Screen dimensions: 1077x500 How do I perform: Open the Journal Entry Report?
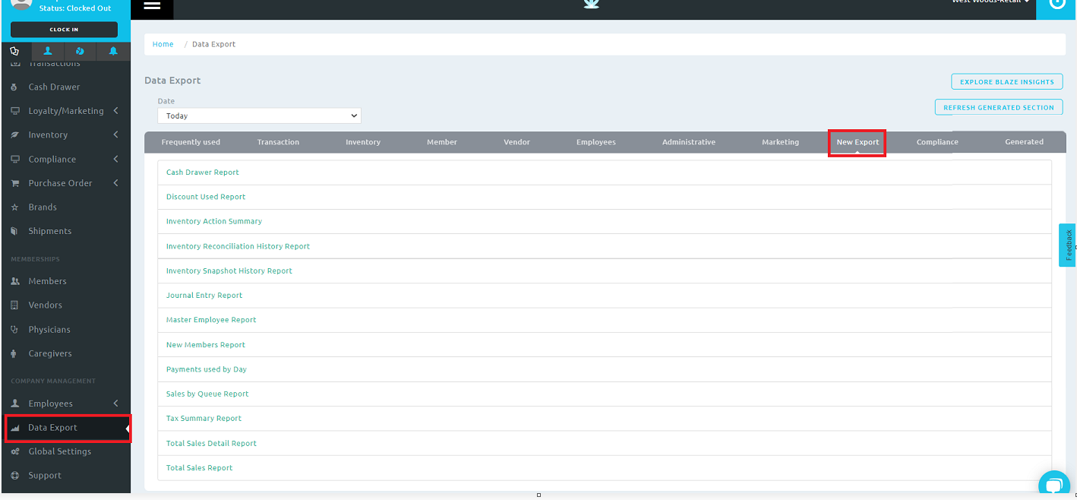(x=204, y=296)
